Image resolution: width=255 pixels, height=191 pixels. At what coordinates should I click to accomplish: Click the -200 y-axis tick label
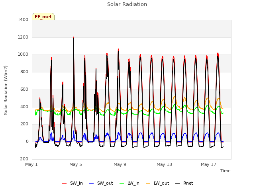point(24,159)
